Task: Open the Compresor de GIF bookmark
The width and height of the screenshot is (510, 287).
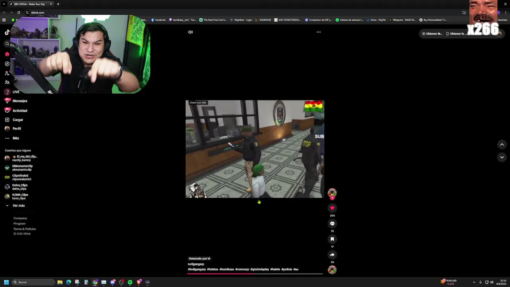Action: (318, 20)
